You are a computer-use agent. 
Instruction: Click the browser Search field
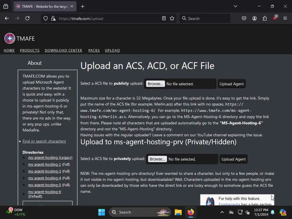click(205, 19)
